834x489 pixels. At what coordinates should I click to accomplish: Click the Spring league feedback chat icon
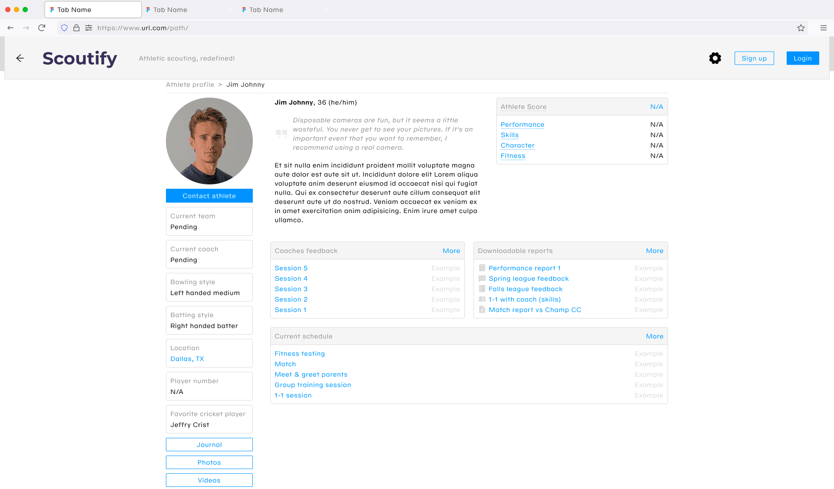tap(482, 279)
